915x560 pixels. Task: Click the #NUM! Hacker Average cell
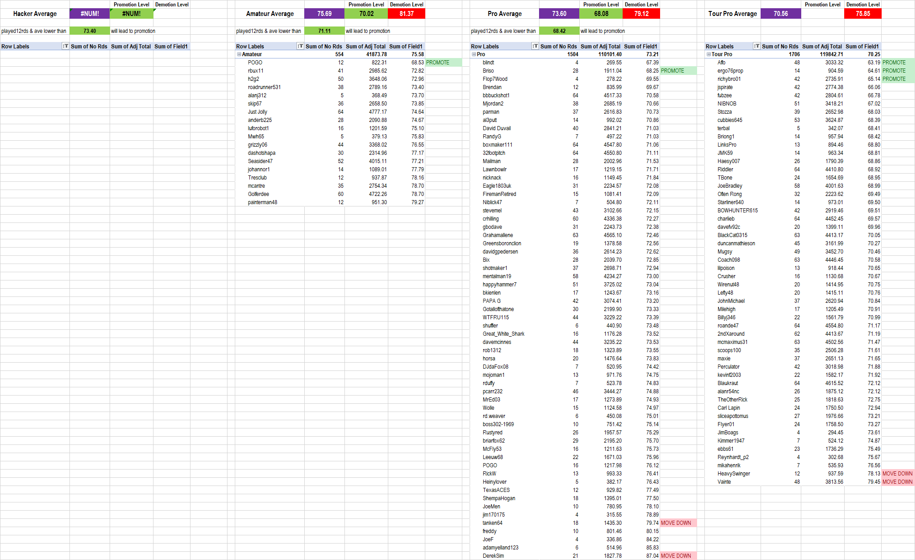point(90,14)
